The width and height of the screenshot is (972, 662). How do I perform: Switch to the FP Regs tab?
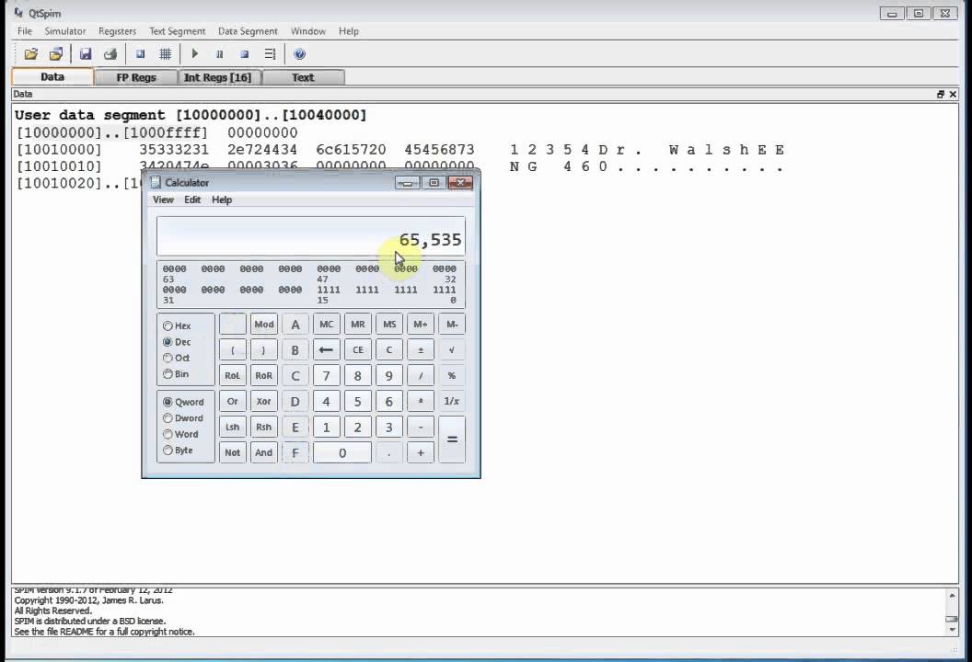(x=136, y=77)
